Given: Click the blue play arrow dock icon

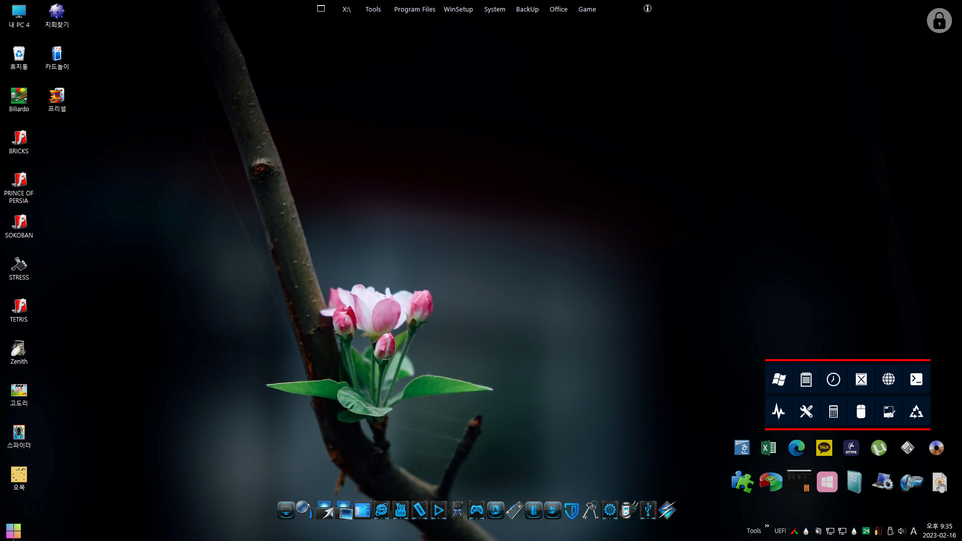Looking at the screenshot, I should coord(439,510).
